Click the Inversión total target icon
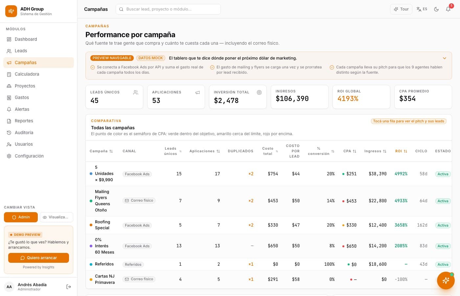 tap(259, 92)
